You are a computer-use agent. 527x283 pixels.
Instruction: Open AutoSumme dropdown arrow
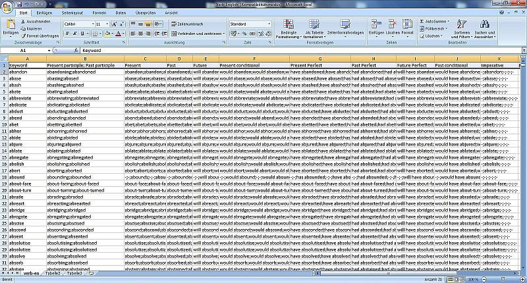pyautogui.click(x=449, y=22)
